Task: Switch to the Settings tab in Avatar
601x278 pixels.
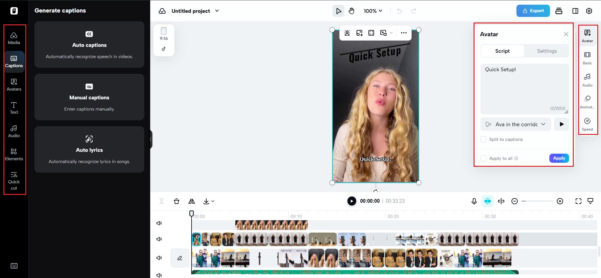Action: coord(547,51)
